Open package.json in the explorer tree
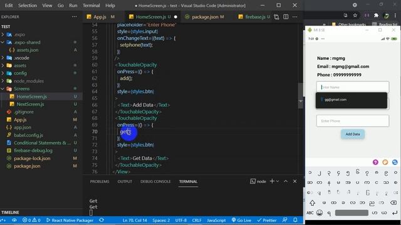 click(27, 166)
